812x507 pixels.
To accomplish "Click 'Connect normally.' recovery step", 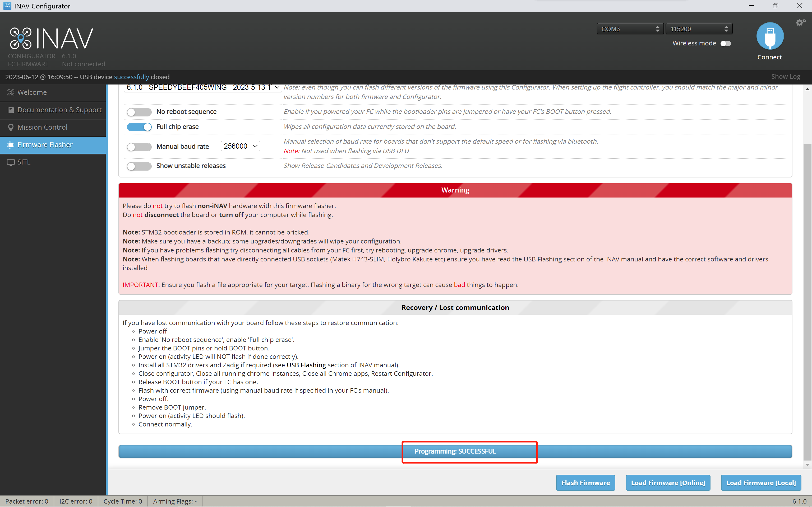I will (165, 424).
